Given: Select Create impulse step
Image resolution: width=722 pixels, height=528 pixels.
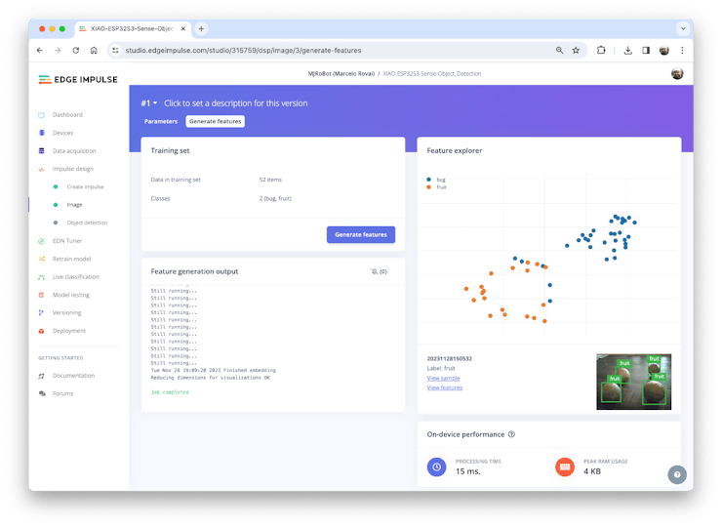Looking at the screenshot, I should [x=85, y=186].
